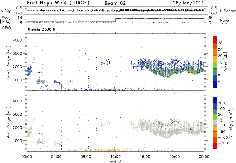Click the "themis 3300 IF" CPID text

point(42,29)
